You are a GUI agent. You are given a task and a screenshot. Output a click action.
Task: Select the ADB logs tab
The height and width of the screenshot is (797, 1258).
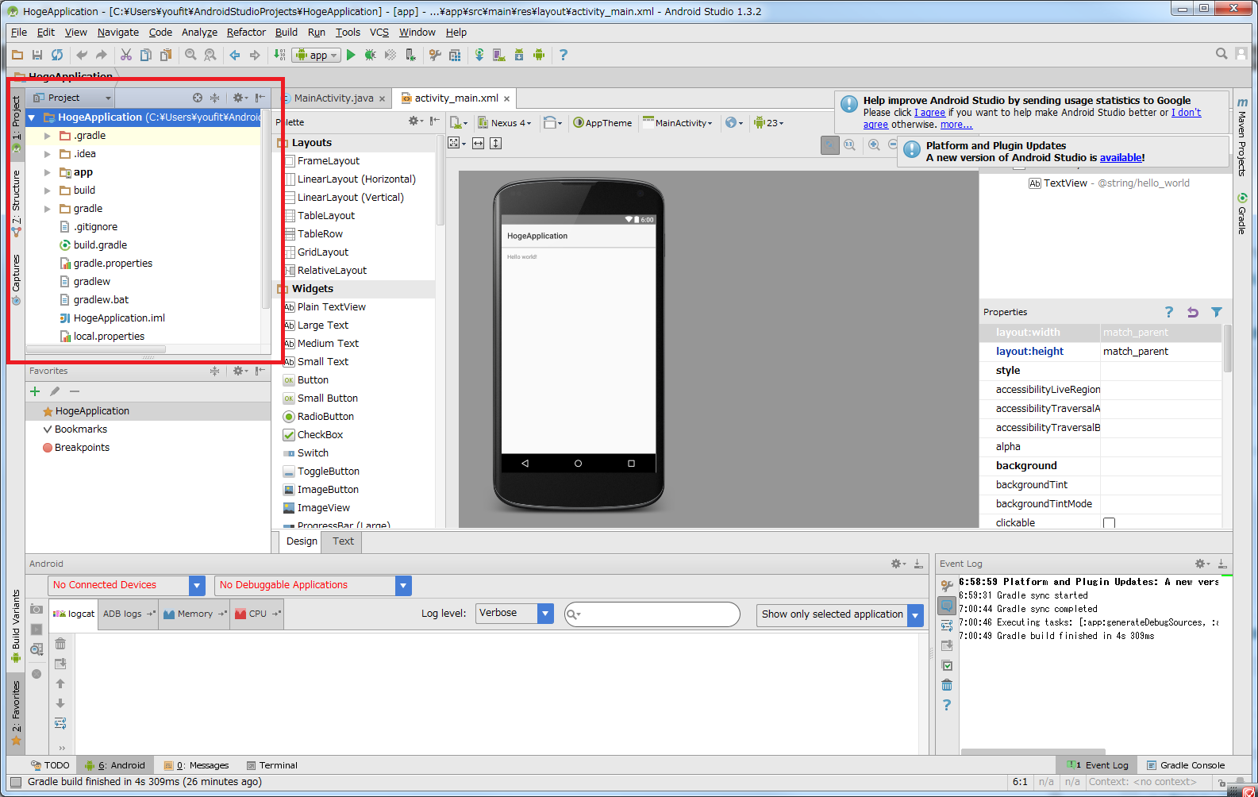tap(127, 614)
